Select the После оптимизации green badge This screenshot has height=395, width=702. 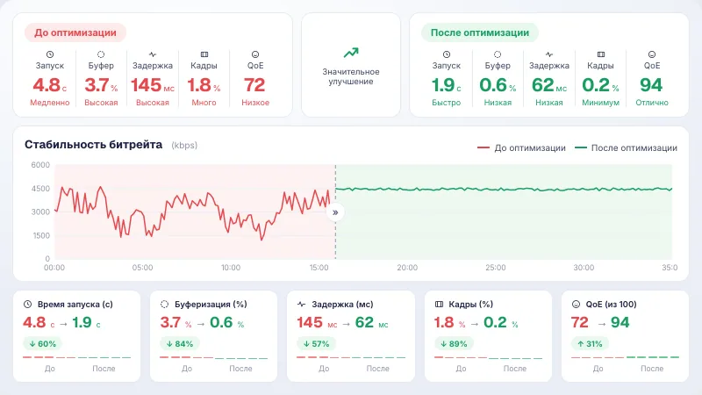click(x=479, y=32)
